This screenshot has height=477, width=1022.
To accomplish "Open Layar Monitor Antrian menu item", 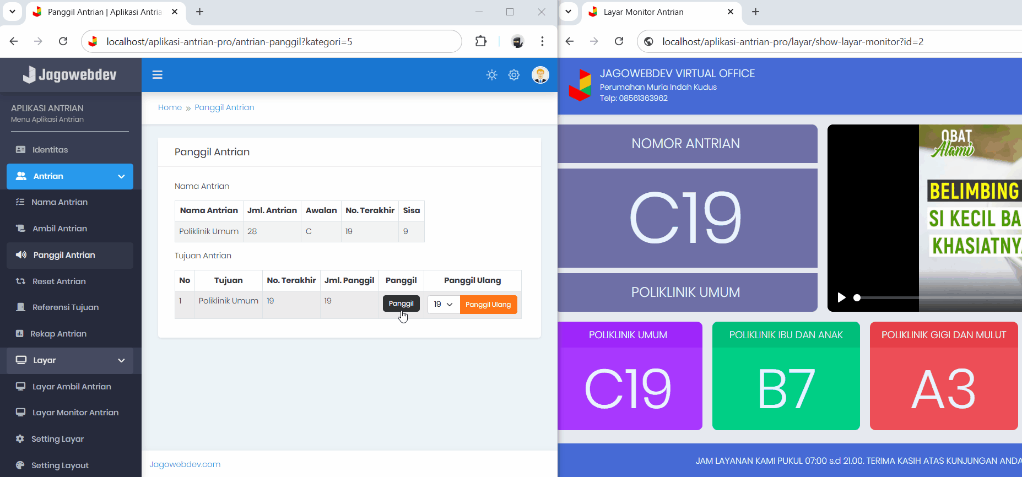I will [70, 413].
